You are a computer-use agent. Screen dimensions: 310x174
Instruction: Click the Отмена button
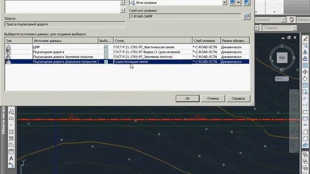(x=213, y=99)
